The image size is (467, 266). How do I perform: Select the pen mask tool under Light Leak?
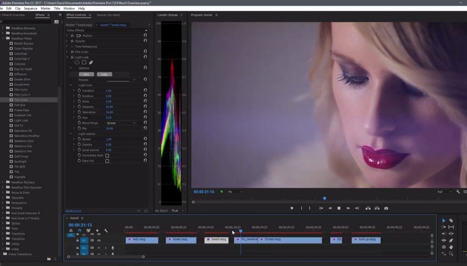(x=91, y=63)
